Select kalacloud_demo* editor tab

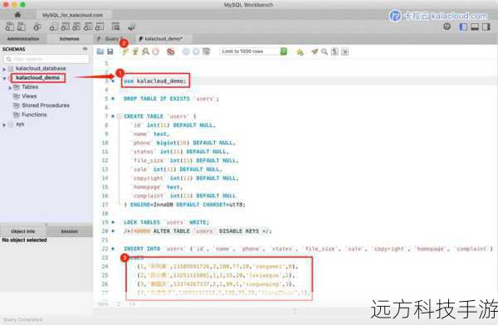[x=164, y=39]
